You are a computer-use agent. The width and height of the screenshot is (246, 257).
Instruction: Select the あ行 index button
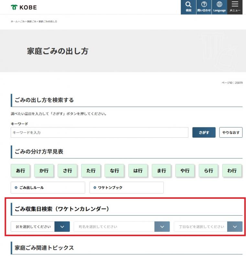(20, 171)
